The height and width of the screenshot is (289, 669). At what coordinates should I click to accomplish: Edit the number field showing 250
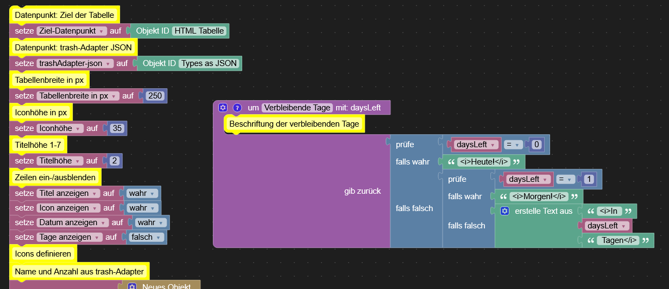pyautogui.click(x=155, y=96)
